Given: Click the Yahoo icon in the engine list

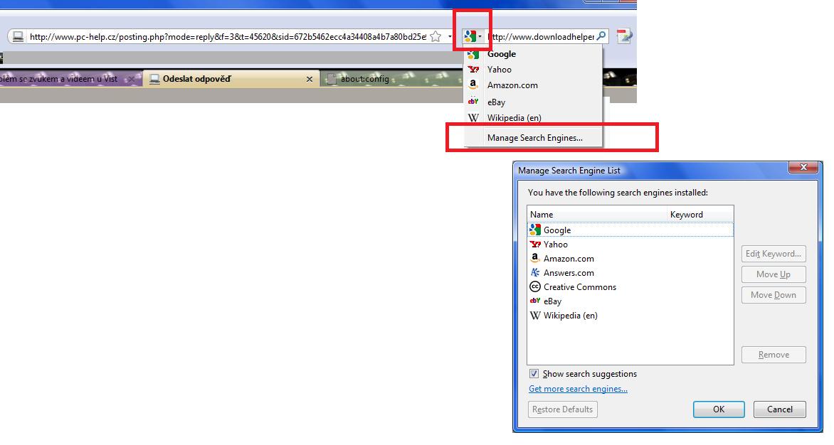Looking at the screenshot, I should click(535, 245).
